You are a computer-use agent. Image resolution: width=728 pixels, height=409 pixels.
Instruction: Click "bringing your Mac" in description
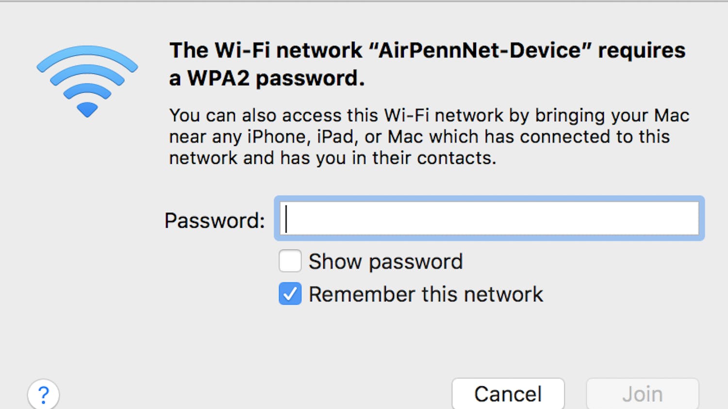pyautogui.click(x=612, y=115)
